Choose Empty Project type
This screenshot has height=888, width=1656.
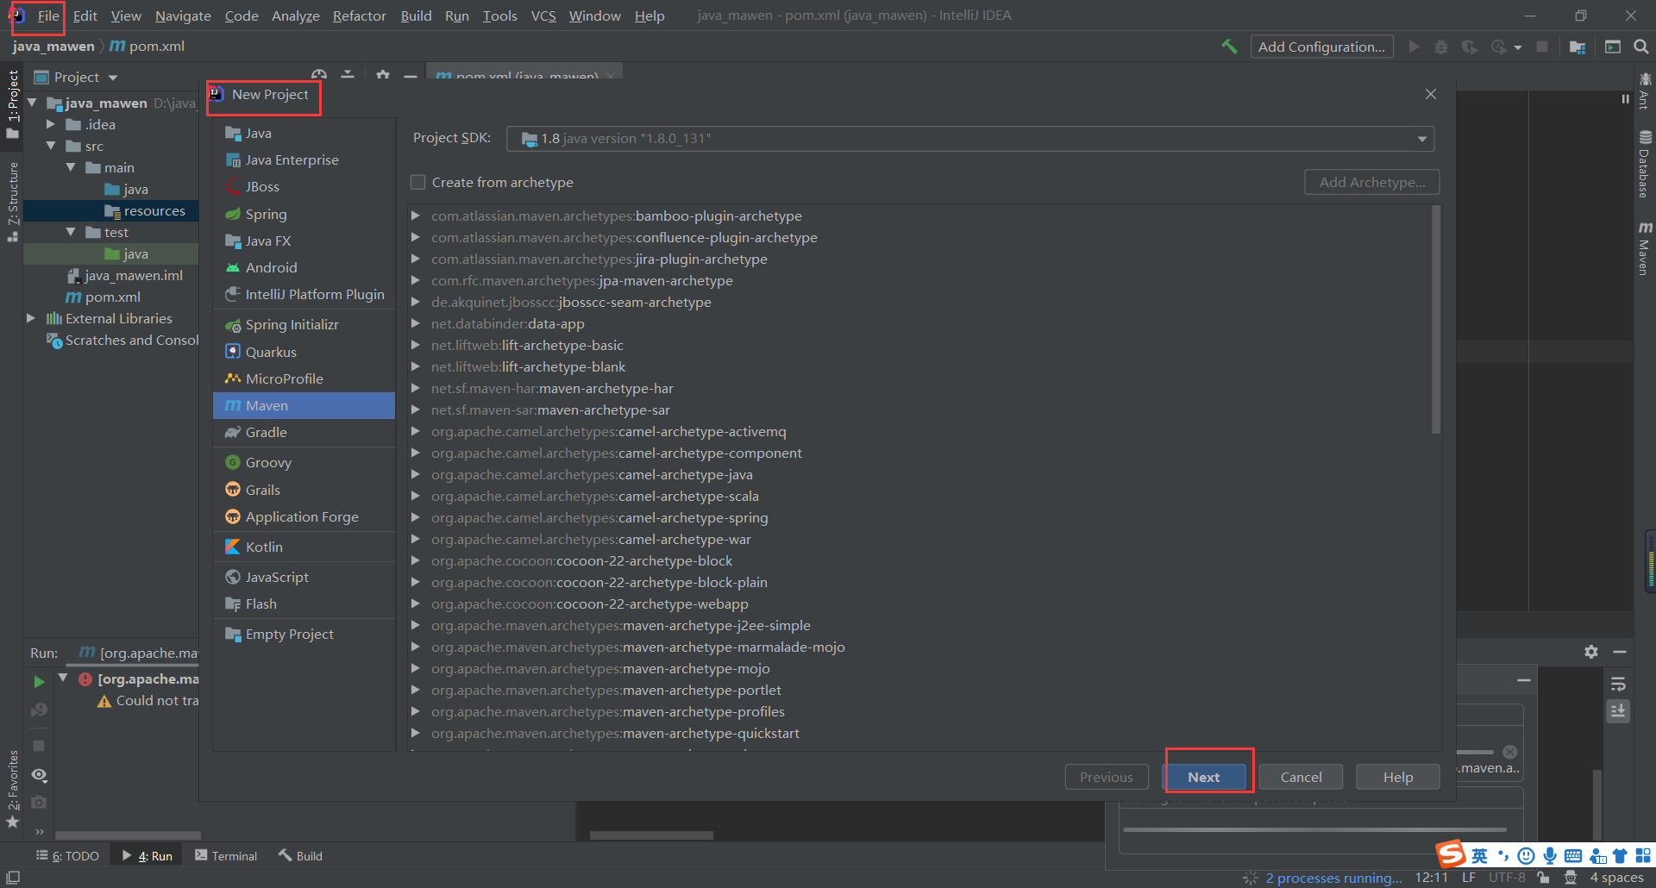[304, 634]
